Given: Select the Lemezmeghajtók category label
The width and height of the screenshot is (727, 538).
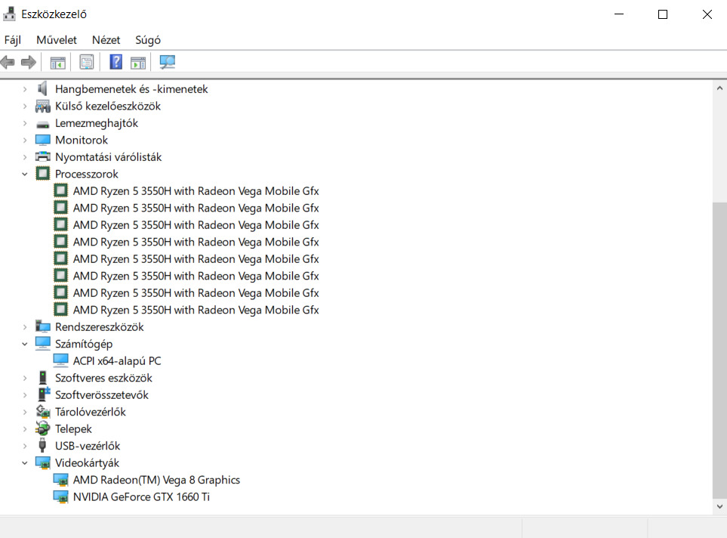Looking at the screenshot, I should tap(97, 123).
